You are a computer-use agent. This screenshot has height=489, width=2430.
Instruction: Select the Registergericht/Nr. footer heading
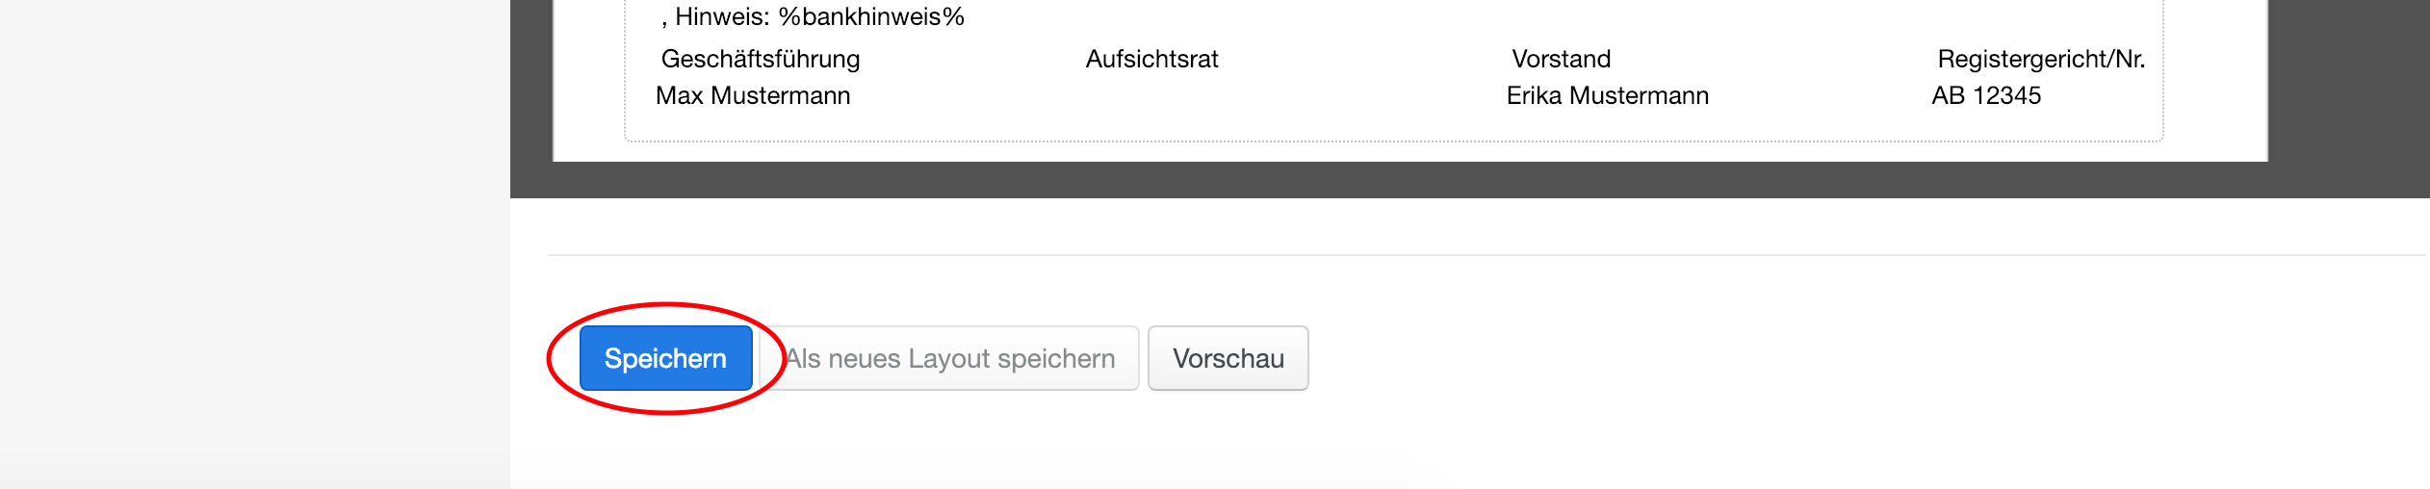(2041, 59)
